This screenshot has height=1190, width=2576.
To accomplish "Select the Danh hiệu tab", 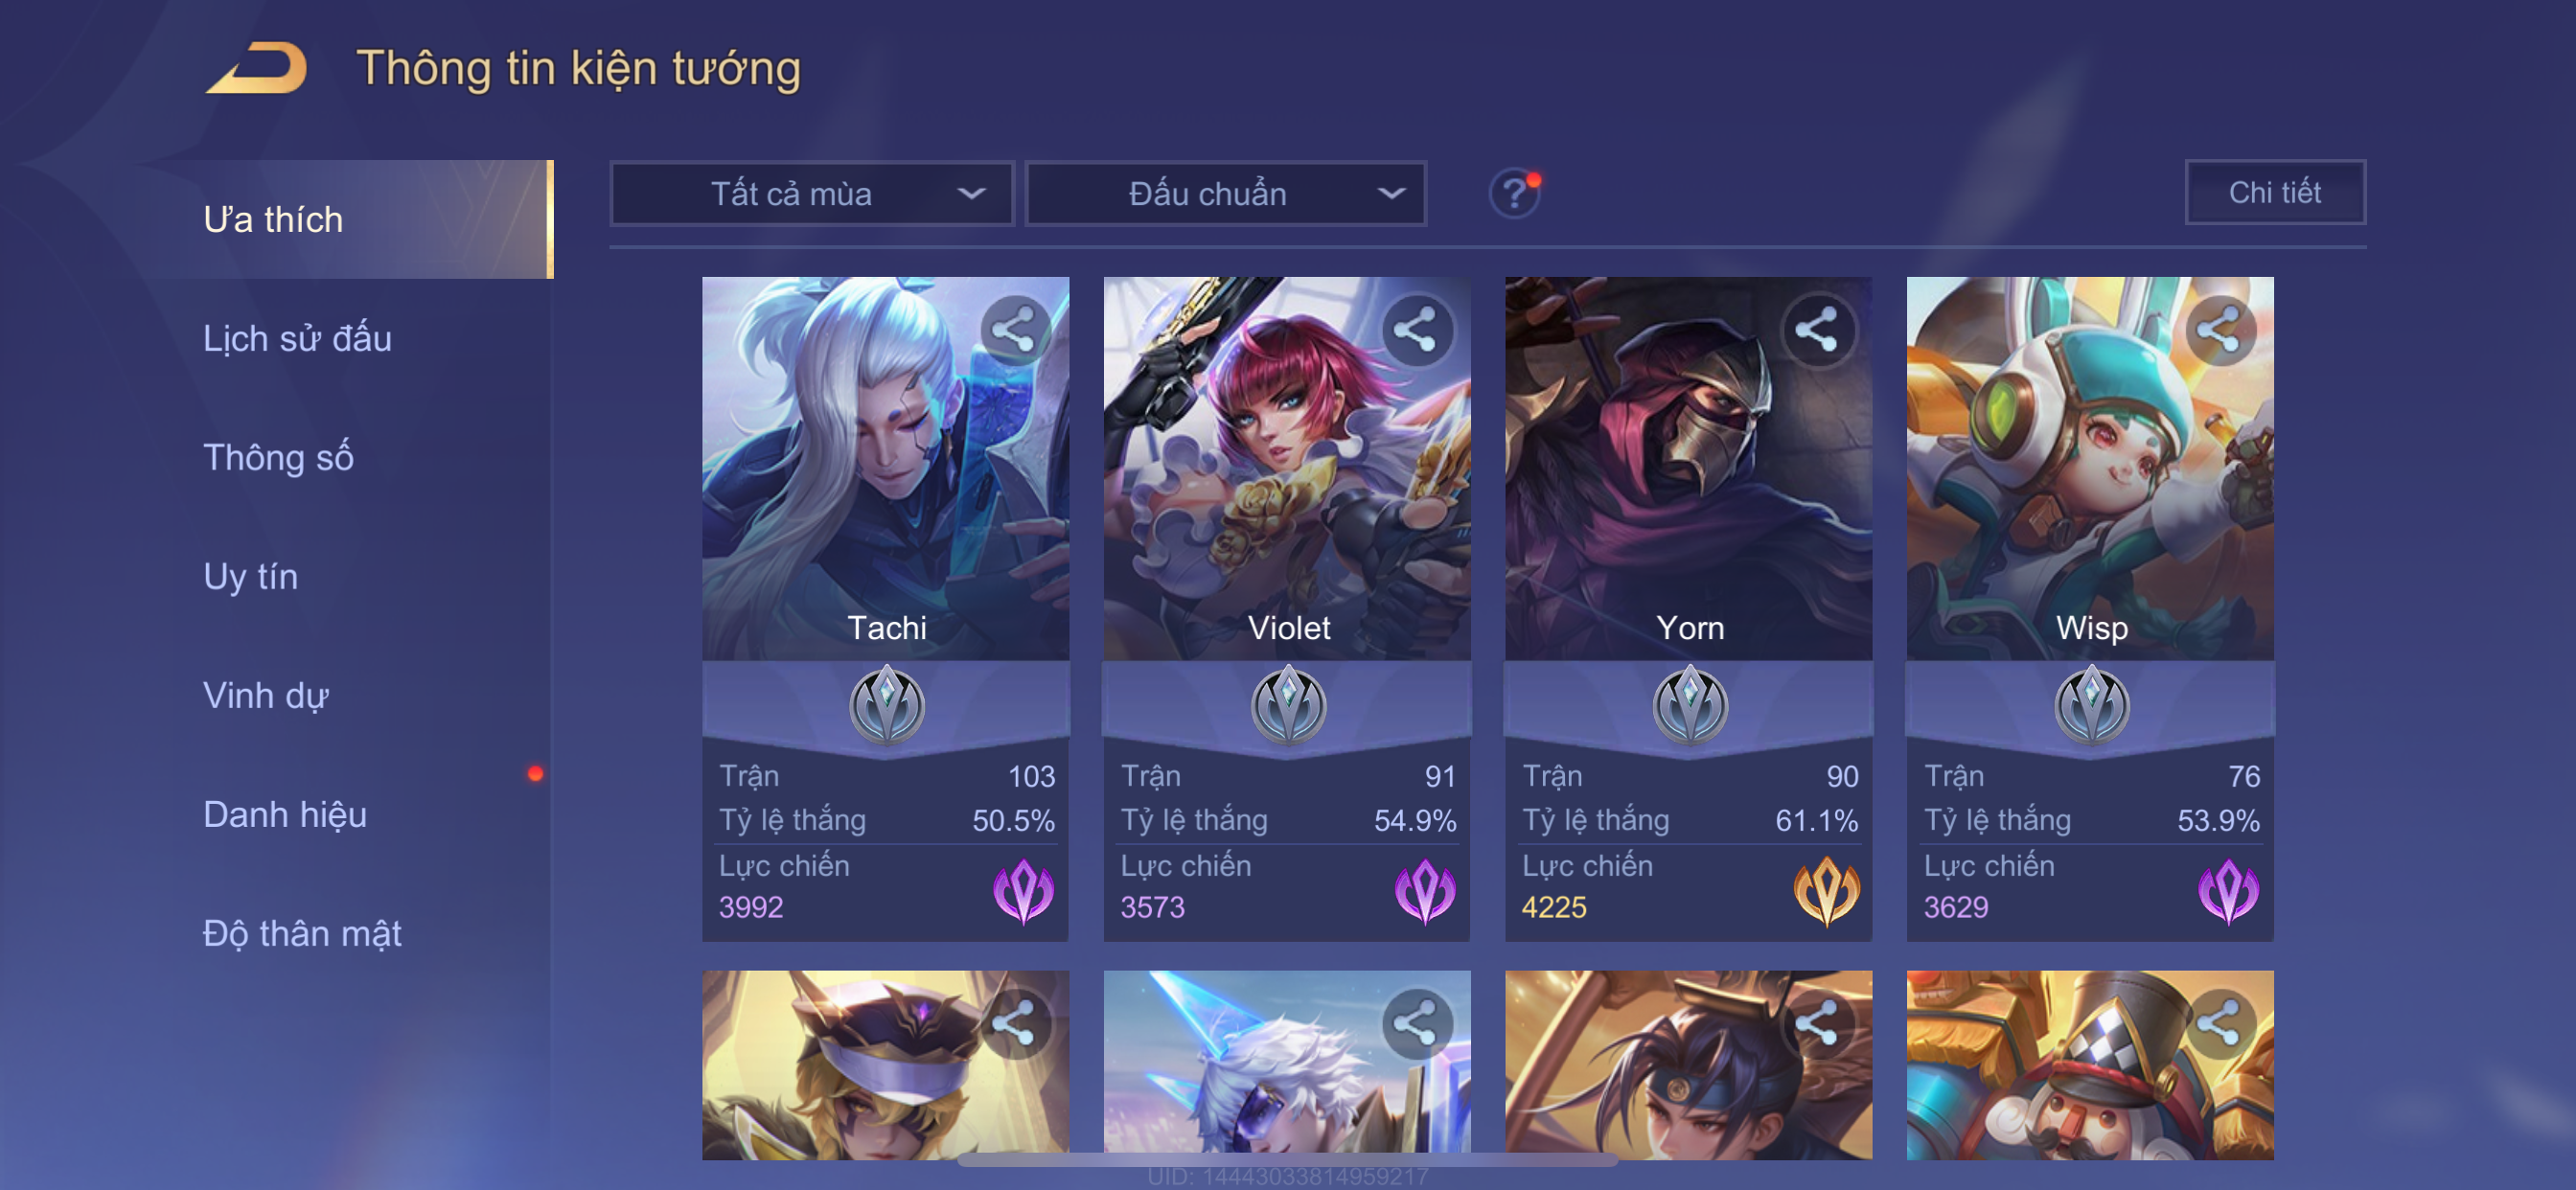I will (x=285, y=814).
